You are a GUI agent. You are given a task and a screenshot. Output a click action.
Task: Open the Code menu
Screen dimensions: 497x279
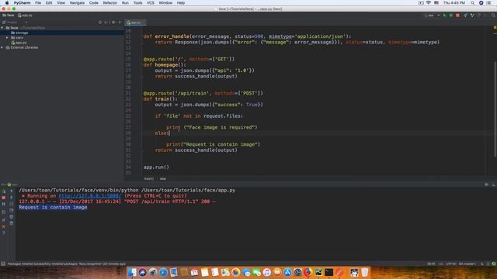(93, 3)
